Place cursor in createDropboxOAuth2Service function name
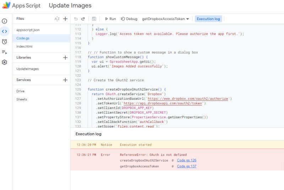The width and height of the screenshot is (284, 190). coord(132,89)
